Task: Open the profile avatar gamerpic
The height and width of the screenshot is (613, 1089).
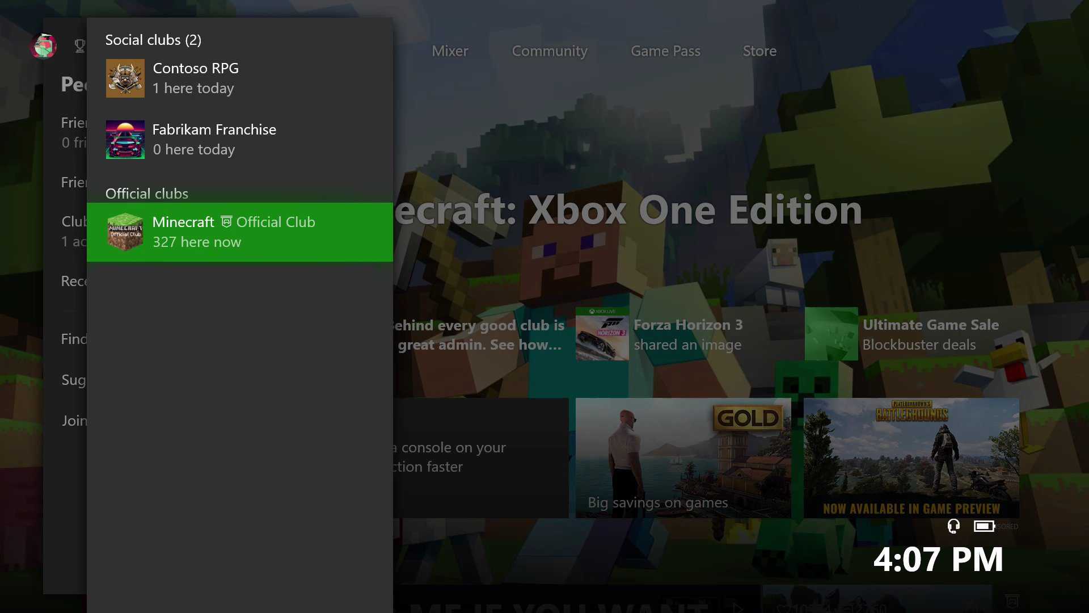Action: click(x=44, y=46)
